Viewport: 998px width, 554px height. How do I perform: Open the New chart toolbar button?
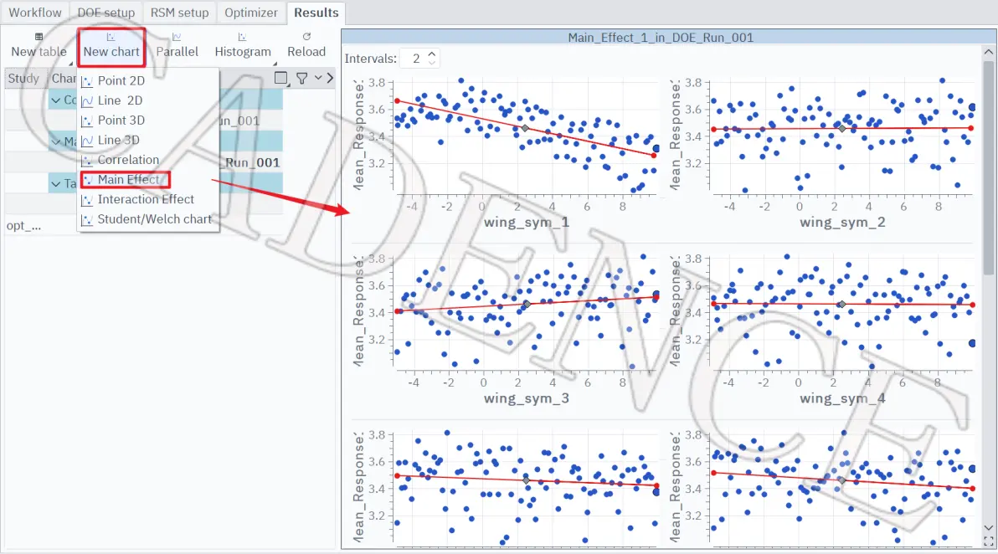[x=111, y=46]
